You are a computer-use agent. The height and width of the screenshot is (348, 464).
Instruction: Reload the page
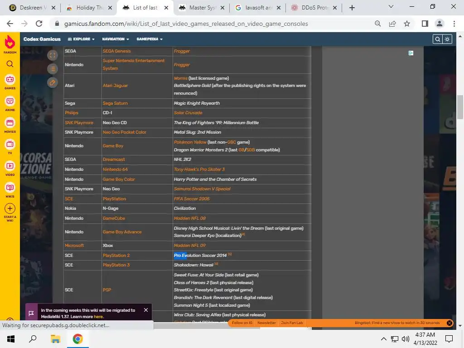pos(39,24)
